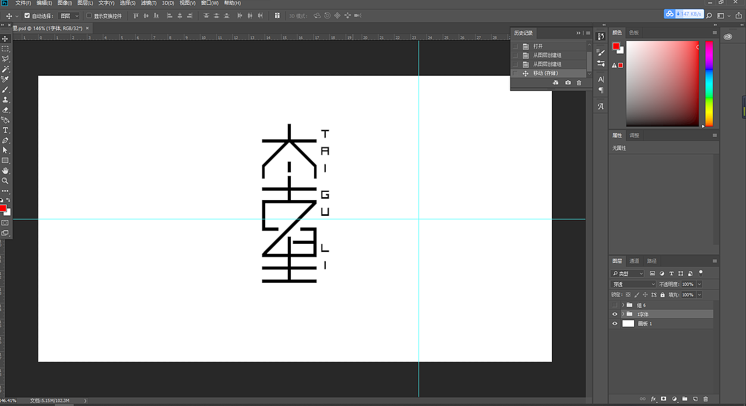Expand the 组 6 layer group
The width and height of the screenshot is (746, 406).
point(623,305)
